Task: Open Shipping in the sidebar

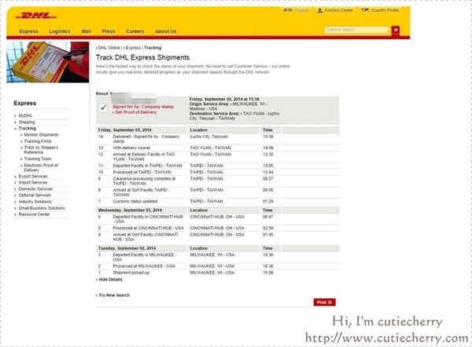Action: (27, 122)
